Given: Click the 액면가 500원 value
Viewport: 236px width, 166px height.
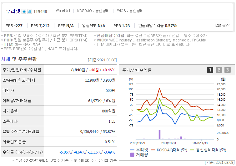Looking at the screenshot, I should point(110,91).
